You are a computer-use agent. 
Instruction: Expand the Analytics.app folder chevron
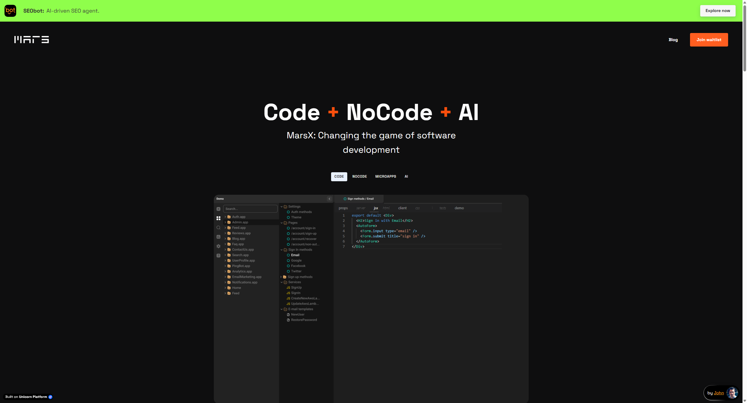click(x=225, y=272)
